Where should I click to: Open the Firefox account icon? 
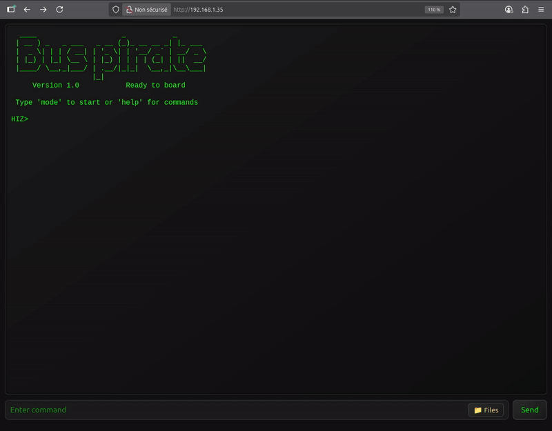coord(509,10)
